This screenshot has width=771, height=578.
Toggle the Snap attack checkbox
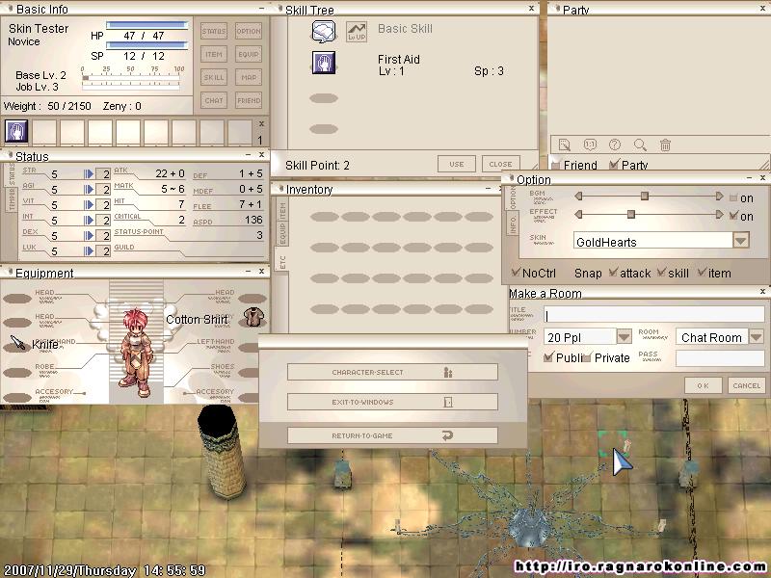point(613,272)
